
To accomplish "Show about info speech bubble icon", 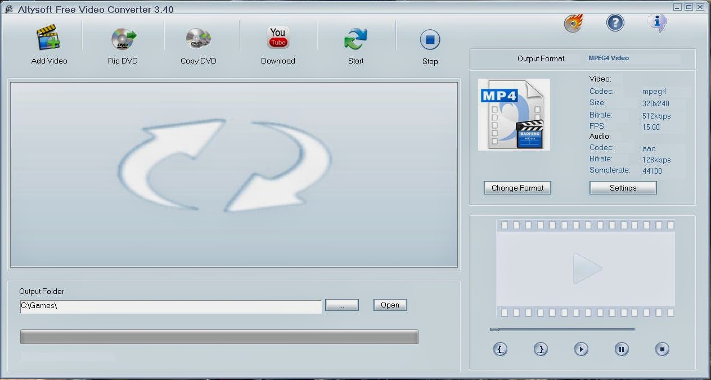I will (x=656, y=22).
